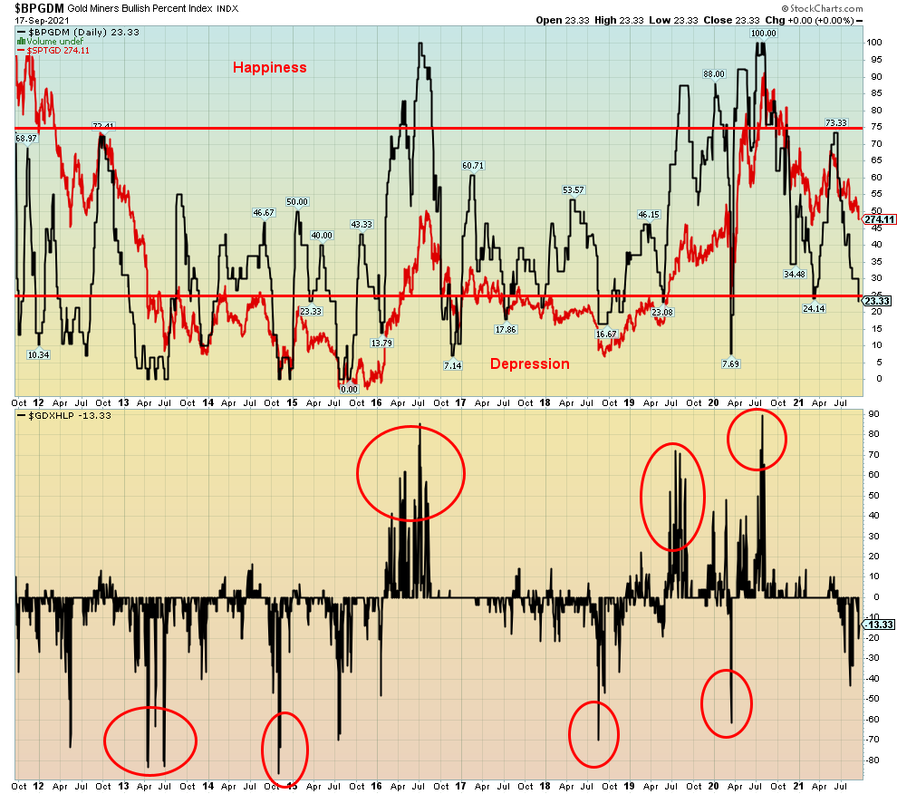Click the 88.00 peak value label
This screenshot has width=897, height=794.
pyautogui.click(x=714, y=73)
